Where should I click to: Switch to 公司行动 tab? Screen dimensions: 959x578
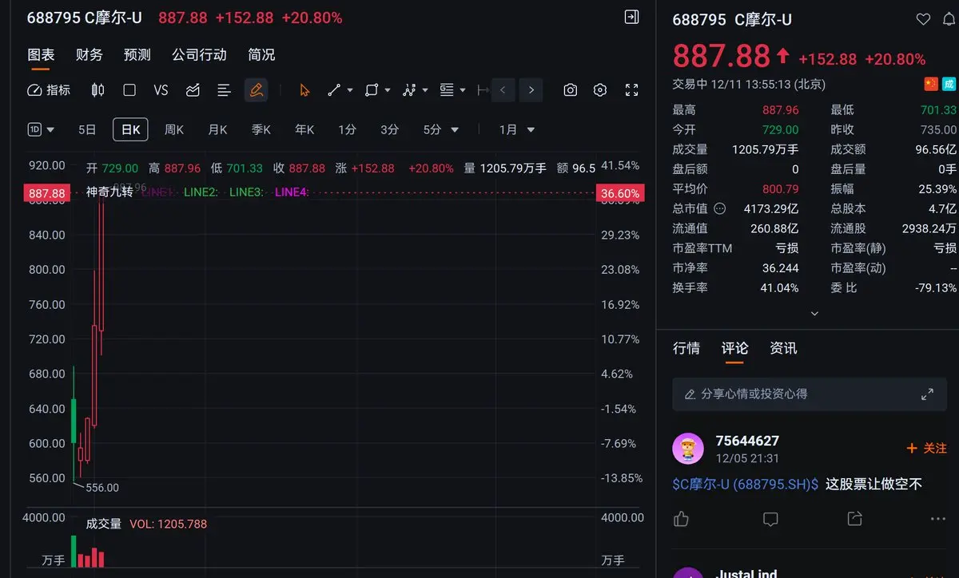point(199,54)
